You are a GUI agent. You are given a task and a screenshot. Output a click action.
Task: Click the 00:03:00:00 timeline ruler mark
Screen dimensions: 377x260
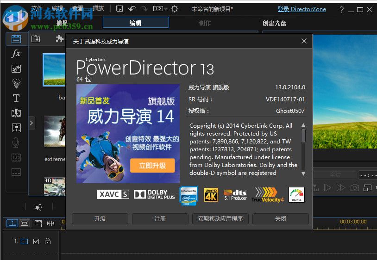pos(353,222)
